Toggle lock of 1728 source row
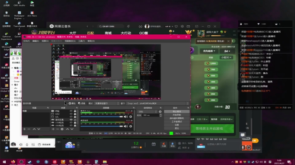Viewport: 295px width, 165px height. click(x=75, y=123)
